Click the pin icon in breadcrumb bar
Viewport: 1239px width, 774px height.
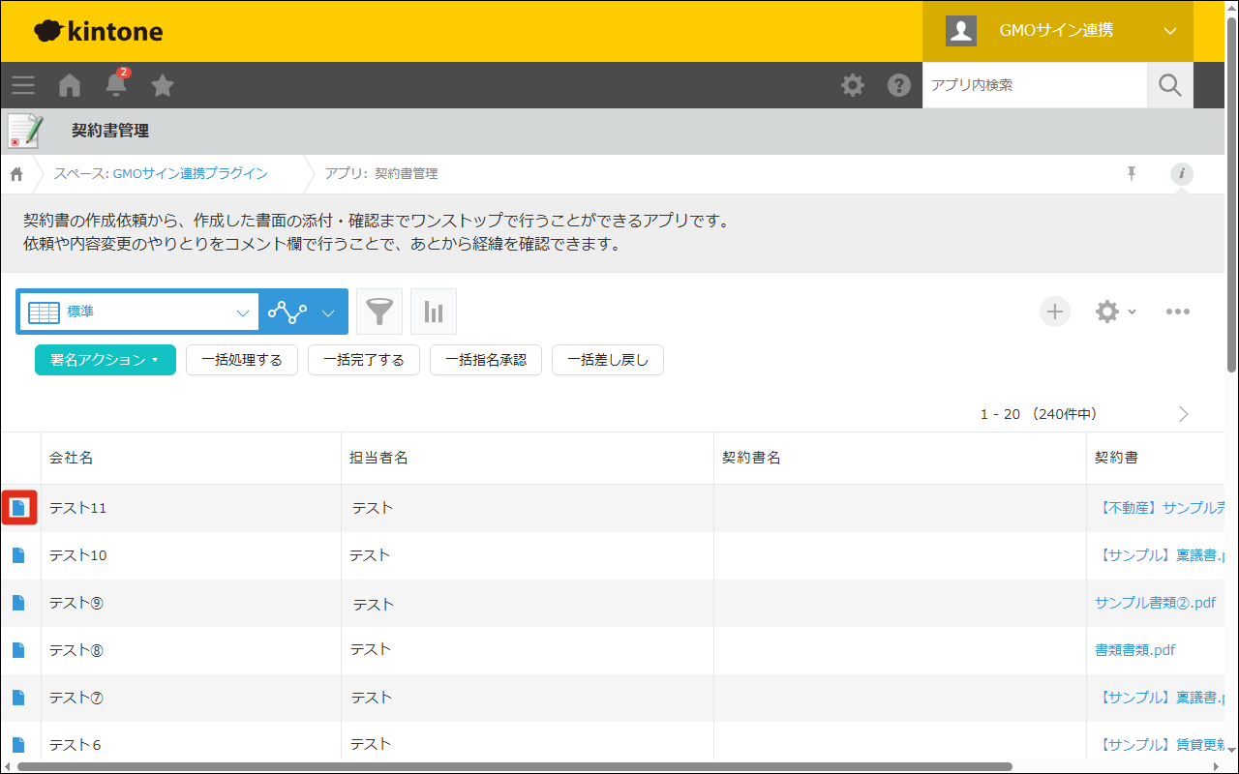1132,174
